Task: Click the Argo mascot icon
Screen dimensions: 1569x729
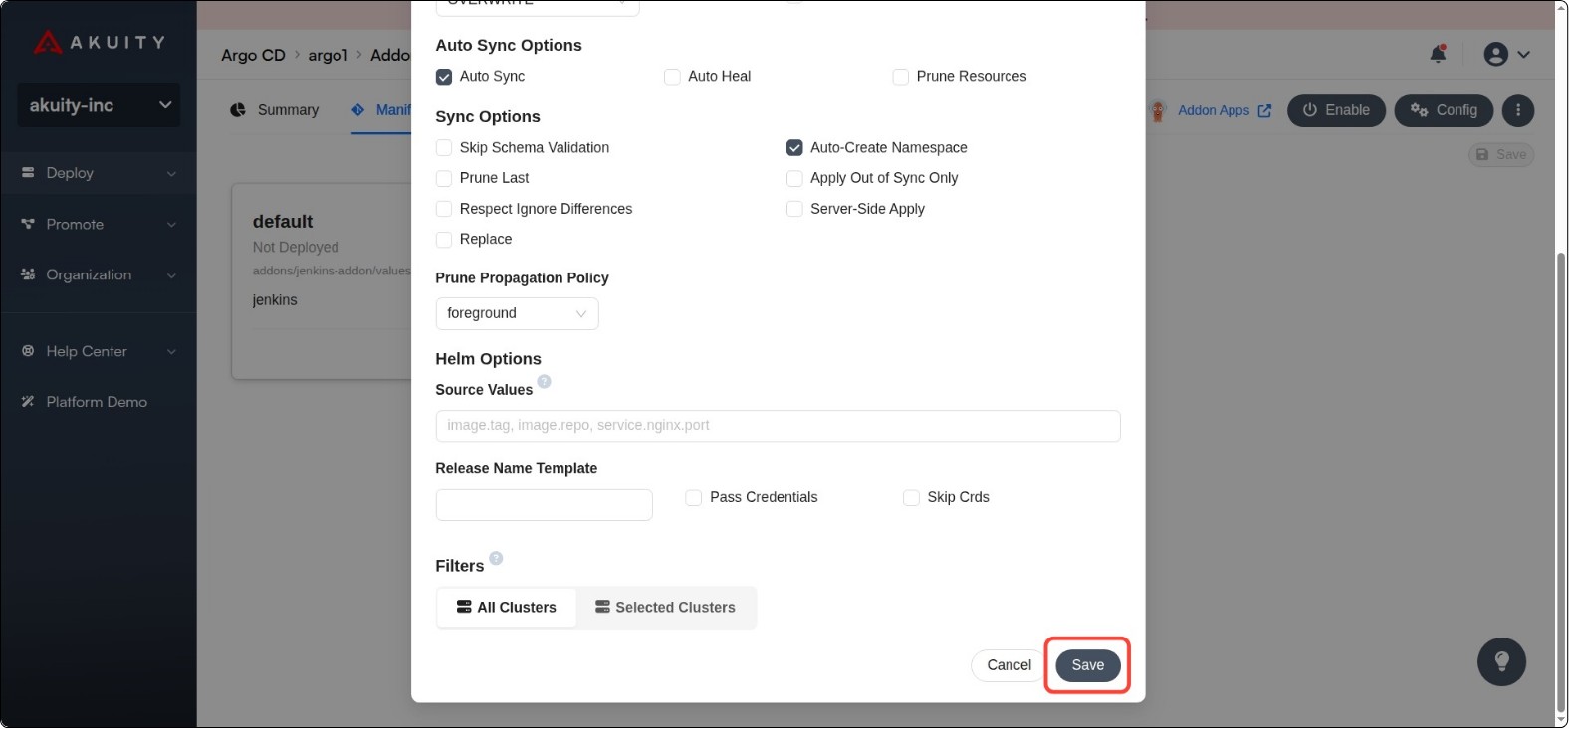Action: [x=1158, y=110]
